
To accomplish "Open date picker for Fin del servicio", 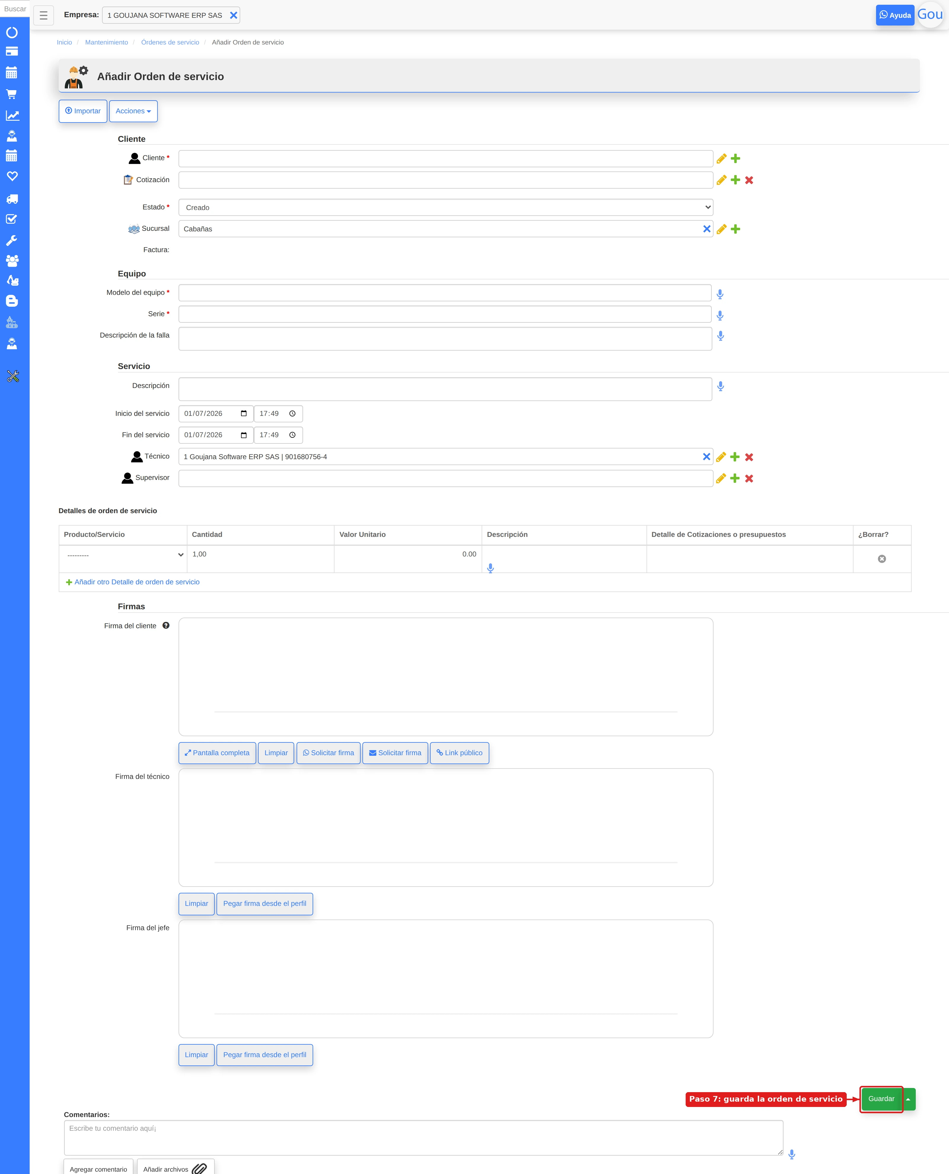I will click(244, 435).
